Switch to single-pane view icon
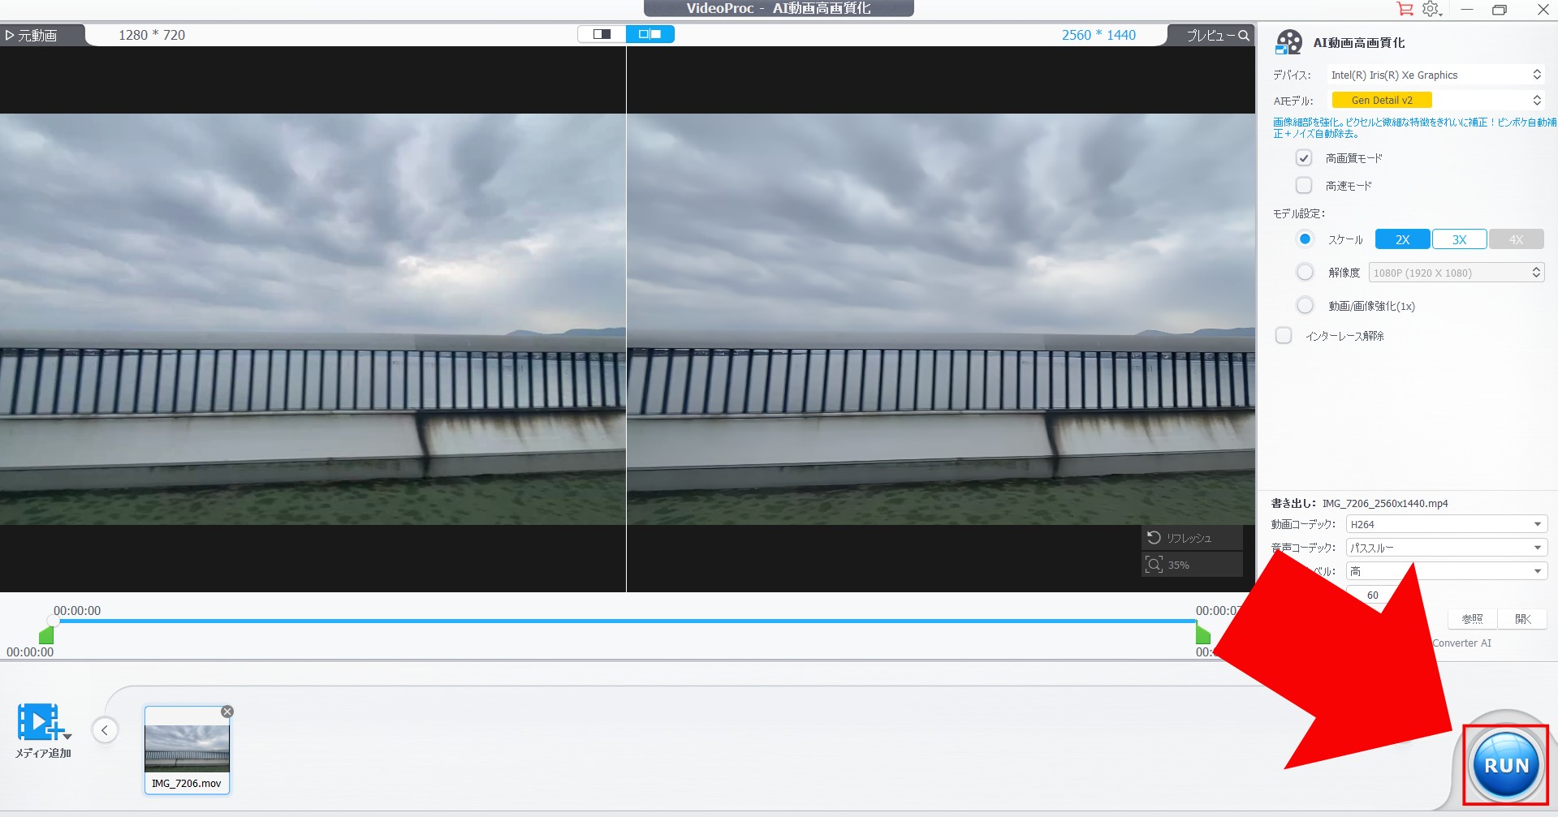 602,34
